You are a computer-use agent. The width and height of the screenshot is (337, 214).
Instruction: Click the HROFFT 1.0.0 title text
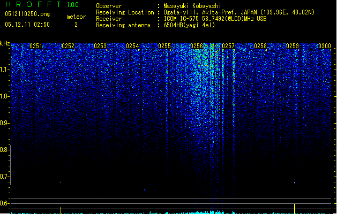tap(42, 4)
